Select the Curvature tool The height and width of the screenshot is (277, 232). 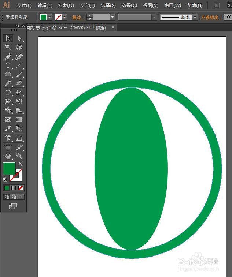[19, 57]
